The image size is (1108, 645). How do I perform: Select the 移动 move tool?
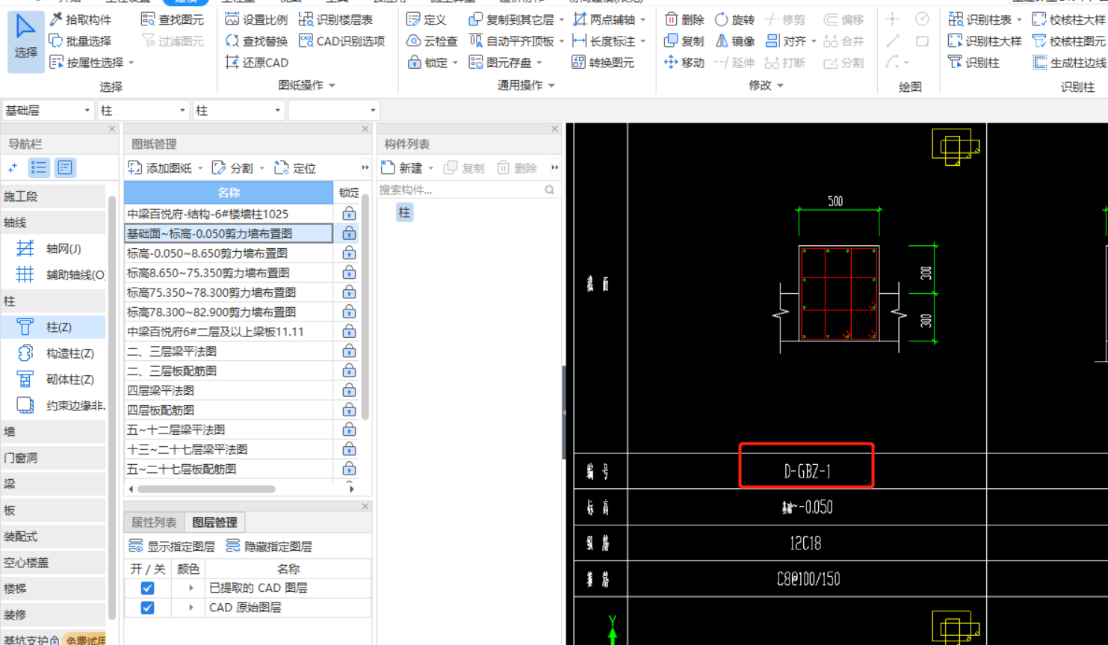[684, 63]
